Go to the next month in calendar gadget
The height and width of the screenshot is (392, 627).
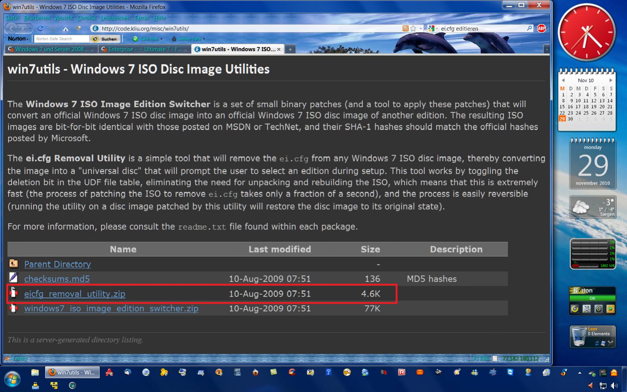tap(611, 80)
